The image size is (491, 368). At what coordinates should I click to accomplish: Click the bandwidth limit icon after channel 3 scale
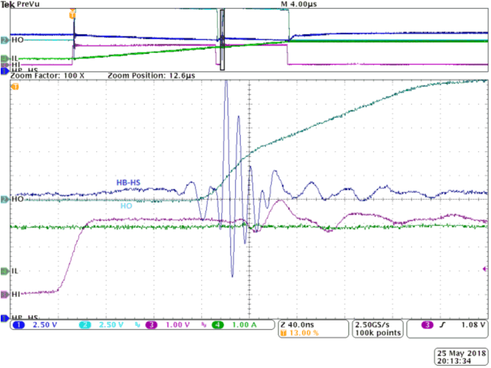tap(204, 325)
